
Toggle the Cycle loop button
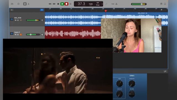[71, 4]
